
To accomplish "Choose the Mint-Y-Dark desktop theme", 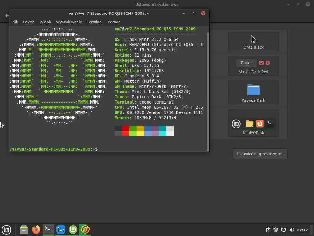I will 253,123.
